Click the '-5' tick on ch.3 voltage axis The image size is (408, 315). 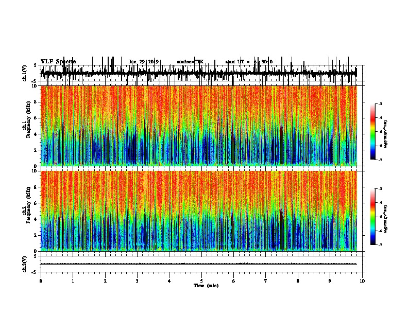tap(35, 272)
